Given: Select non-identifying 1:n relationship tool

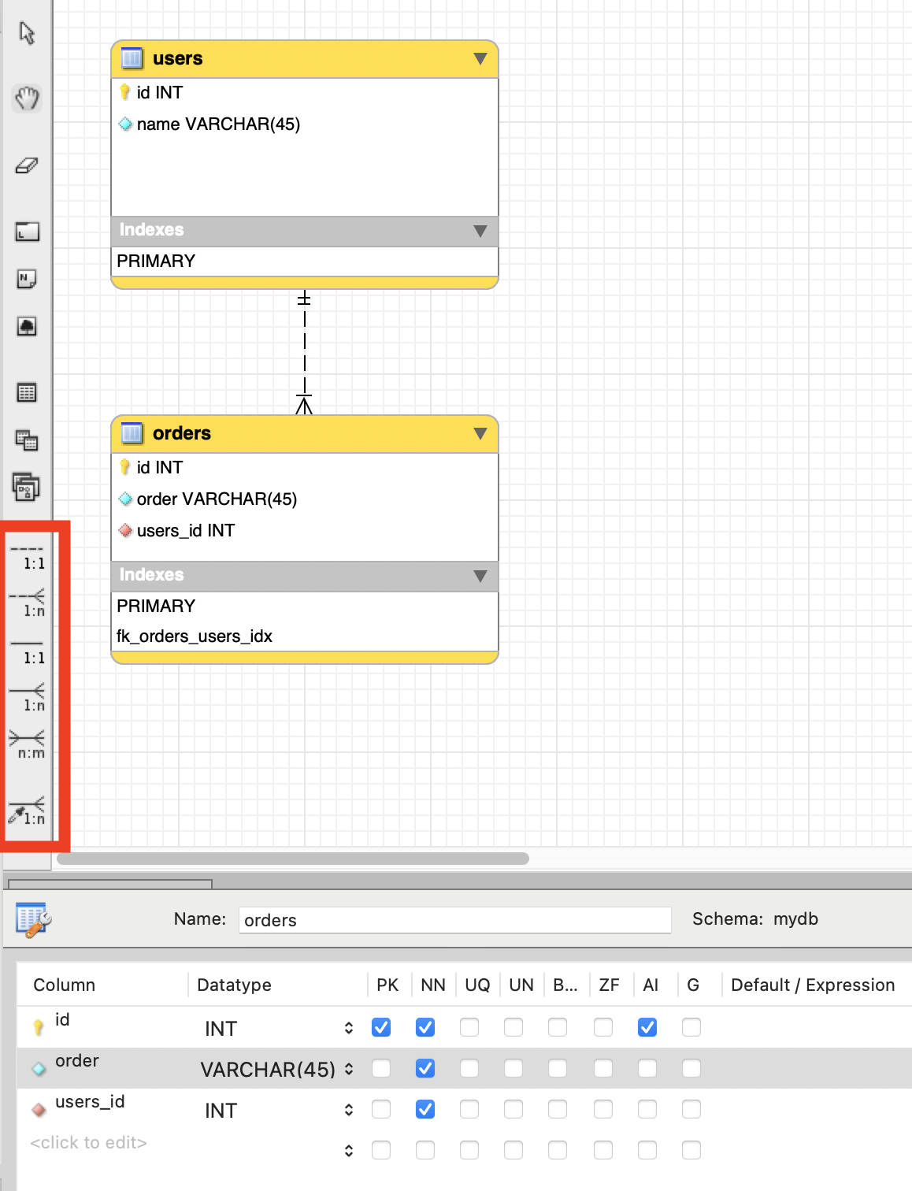Looking at the screenshot, I should (x=28, y=603).
